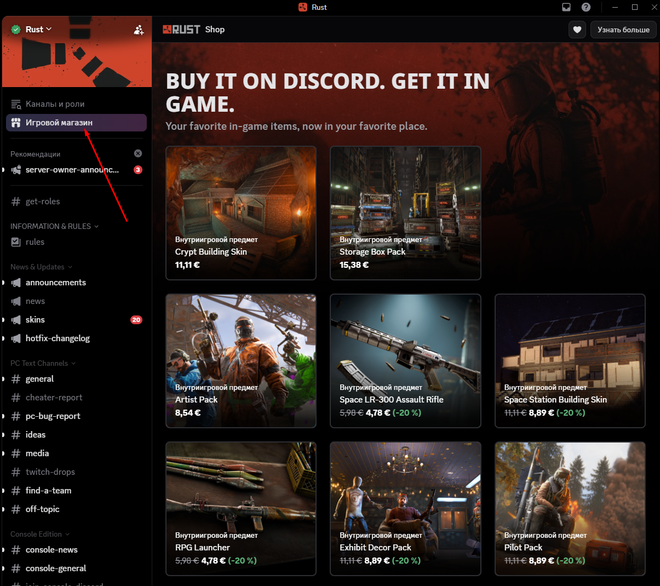
Task: Open the find-a-team channel
Action: point(76,491)
